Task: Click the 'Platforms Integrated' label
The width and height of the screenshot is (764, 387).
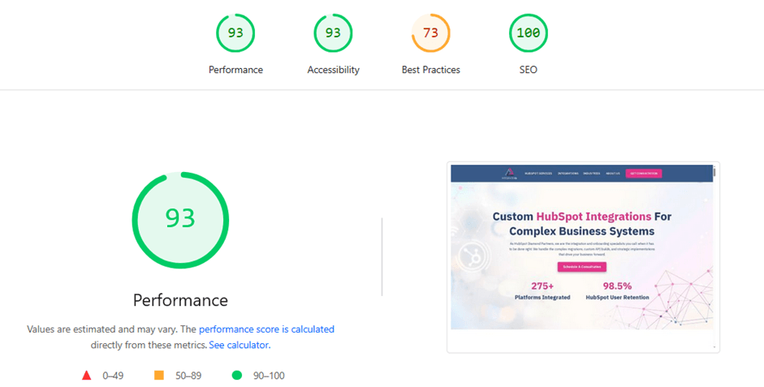Action: (542, 298)
